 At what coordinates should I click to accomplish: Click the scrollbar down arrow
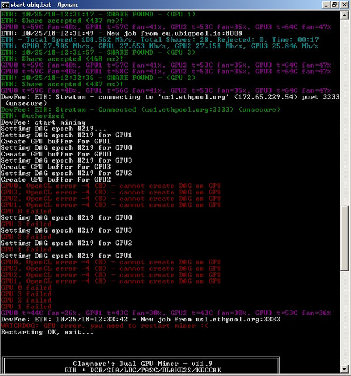point(345,369)
